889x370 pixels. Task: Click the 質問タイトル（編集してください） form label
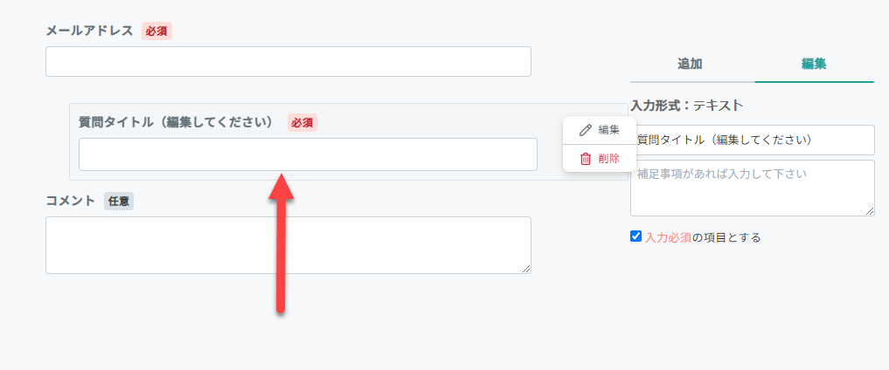pos(176,122)
